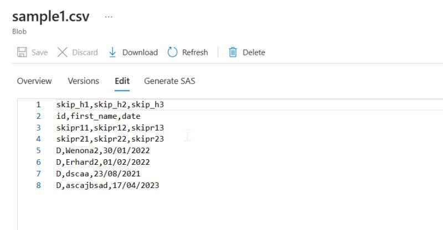The image size is (443, 230).
Task: Click line number 3 in the gutter
Action: [38, 128]
